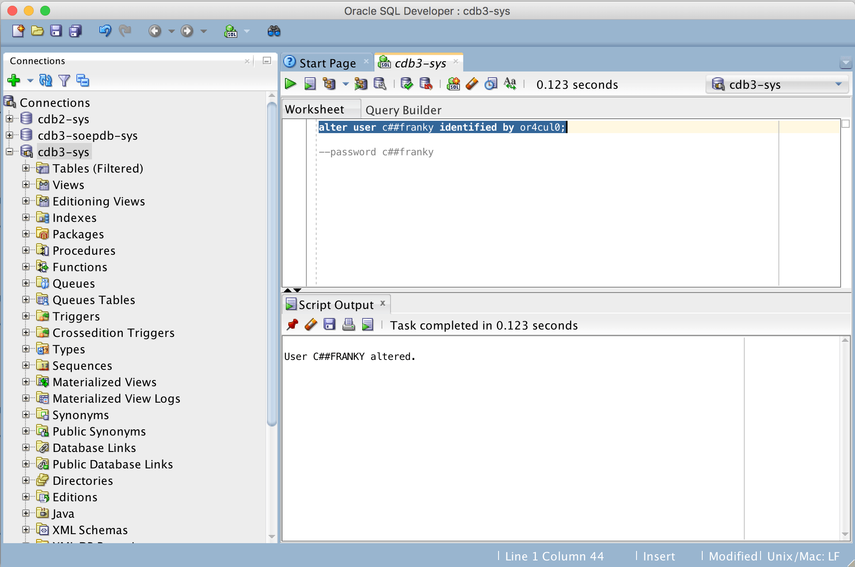855x567 pixels.
Task: Click the Run Script icon in worksheet toolbar
Action: pos(310,84)
